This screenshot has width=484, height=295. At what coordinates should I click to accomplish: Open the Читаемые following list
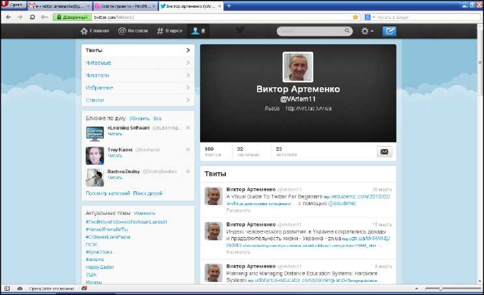click(137, 63)
